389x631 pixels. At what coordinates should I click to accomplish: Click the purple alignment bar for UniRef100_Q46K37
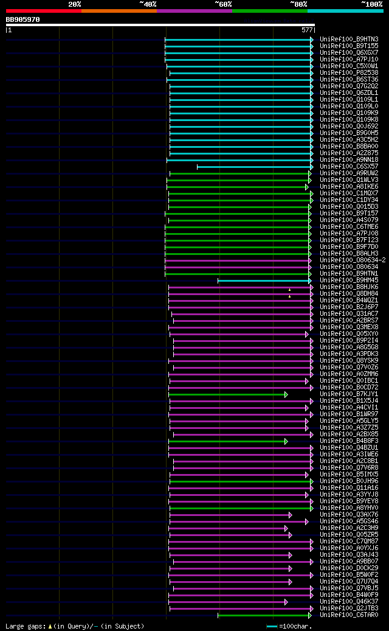229,601
